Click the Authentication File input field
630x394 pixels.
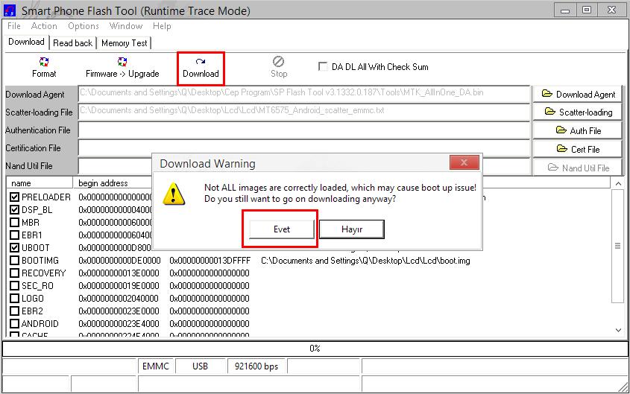tap(304, 130)
